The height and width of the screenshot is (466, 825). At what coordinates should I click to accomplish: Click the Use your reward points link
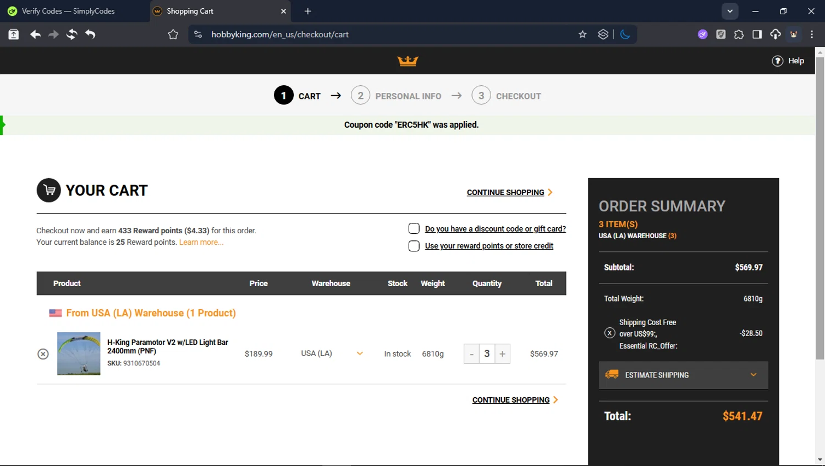point(489,246)
